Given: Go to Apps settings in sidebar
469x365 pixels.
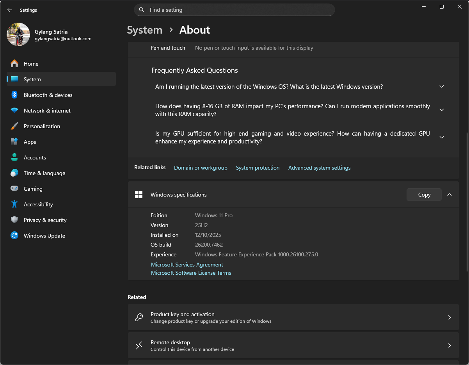Looking at the screenshot, I should (x=30, y=142).
